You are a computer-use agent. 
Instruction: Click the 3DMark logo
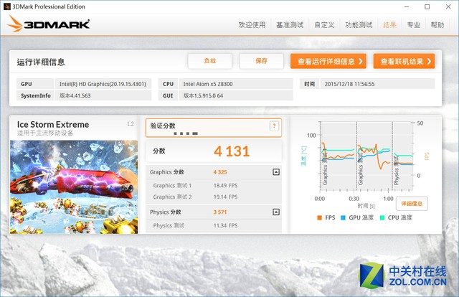click(x=48, y=24)
